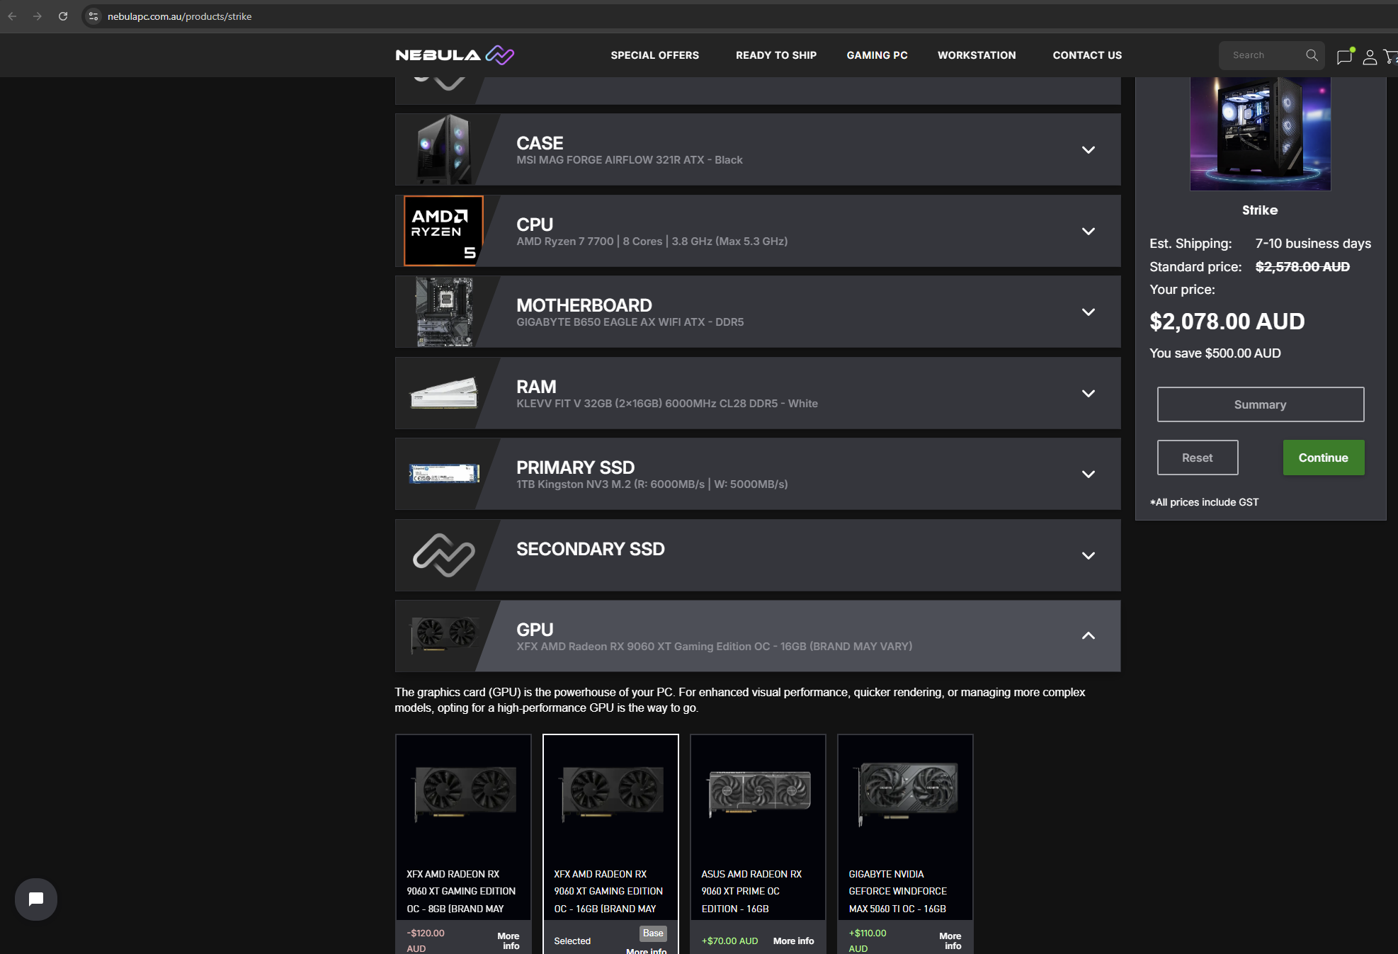Screen dimensions: 1398x954
Task: Open the shopping cart icon
Action: pyautogui.click(x=1391, y=57)
